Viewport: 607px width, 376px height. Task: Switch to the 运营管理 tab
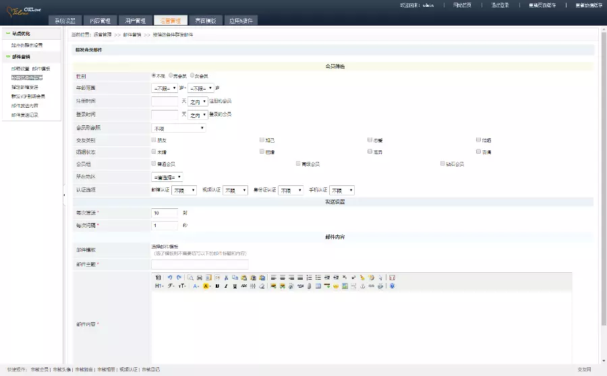pyautogui.click(x=171, y=20)
